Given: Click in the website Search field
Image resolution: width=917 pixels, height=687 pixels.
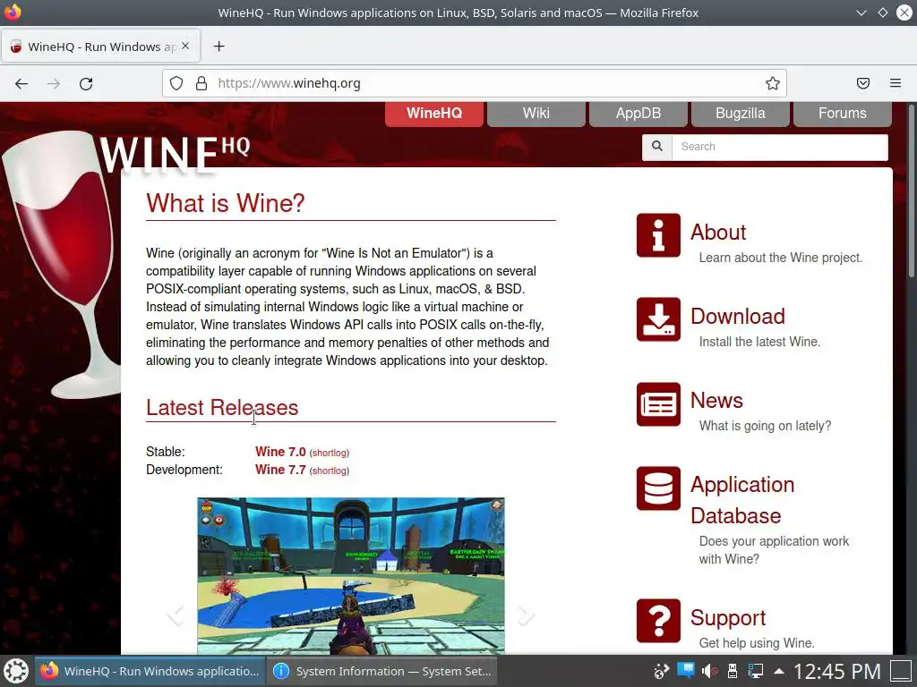Looking at the screenshot, I should 780,147.
